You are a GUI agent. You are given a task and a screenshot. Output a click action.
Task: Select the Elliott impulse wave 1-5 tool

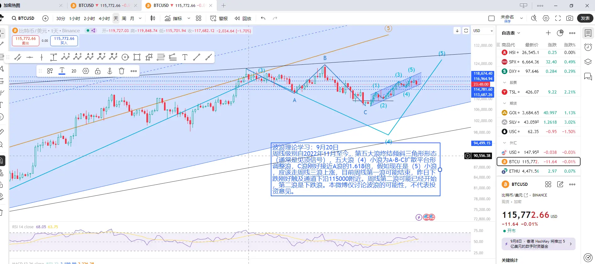click(x=65, y=57)
